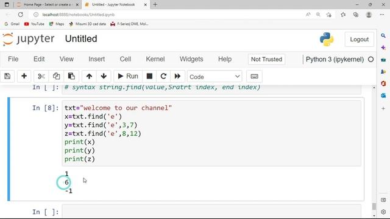The width and height of the screenshot is (390, 219).
Task: Interrupt the kernel with the stop square
Action: [149, 76]
